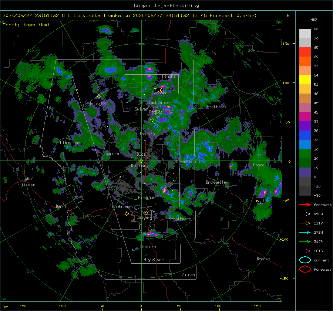Screen dimensions: 333x311
Task: Click the red forecast ellipse legend icon
Action: 305,269
